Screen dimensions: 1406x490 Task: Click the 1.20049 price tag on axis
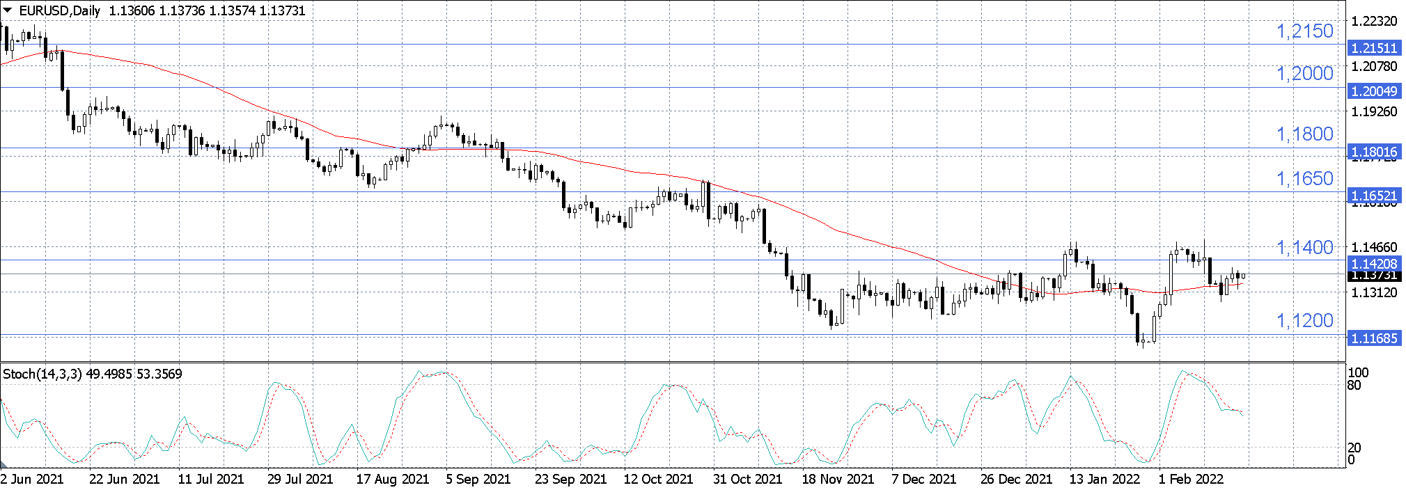(1373, 91)
